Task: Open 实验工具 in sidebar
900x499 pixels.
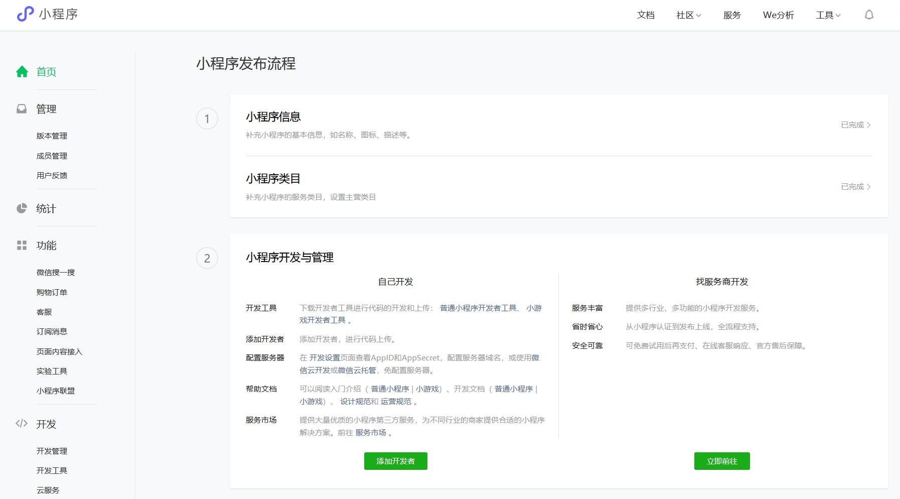Action: point(52,371)
